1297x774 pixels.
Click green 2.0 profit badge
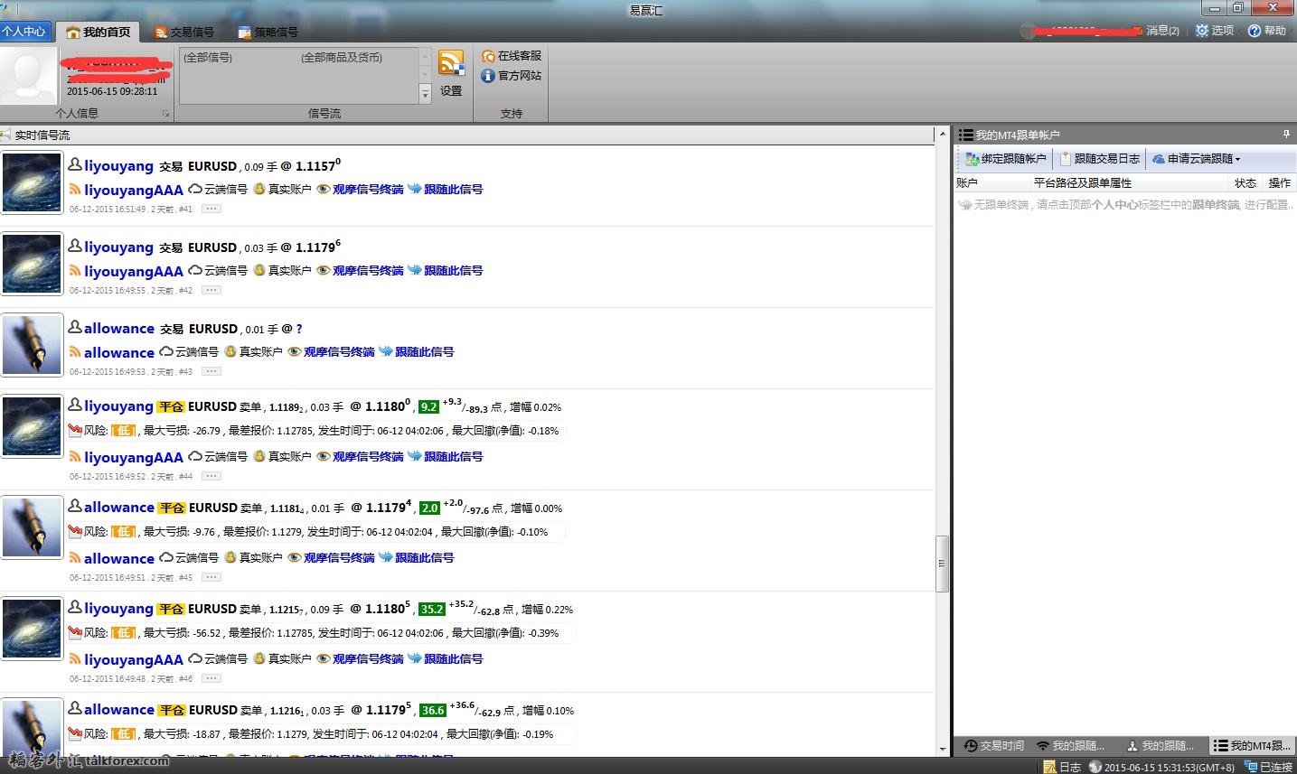click(x=428, y=508)
